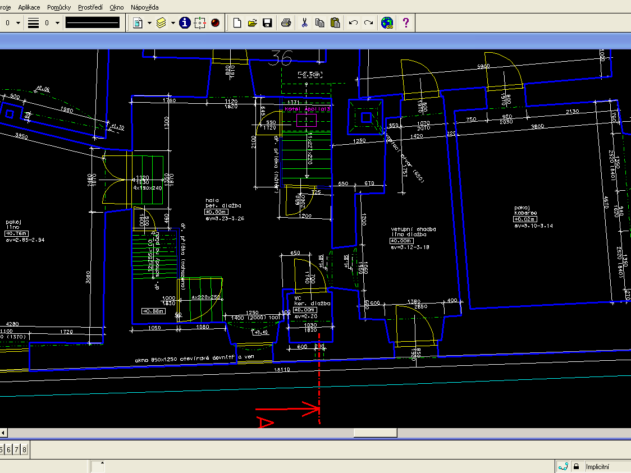Click the 'vstupní chodba' room label
The image size is (631, 473).
coord(413,229)
